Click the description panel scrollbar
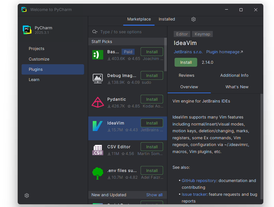The height and width of the screenshot is (207, 274). click(x=261, y=146)
